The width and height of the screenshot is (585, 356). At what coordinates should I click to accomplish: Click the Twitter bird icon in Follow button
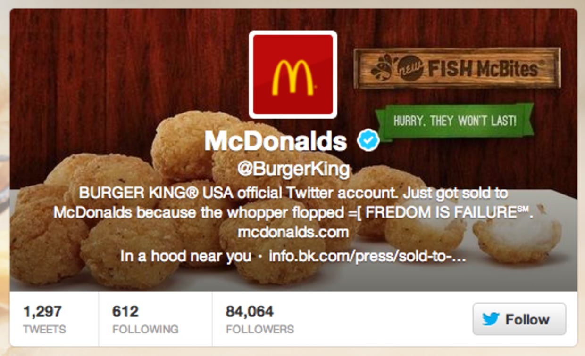[491, 319]
